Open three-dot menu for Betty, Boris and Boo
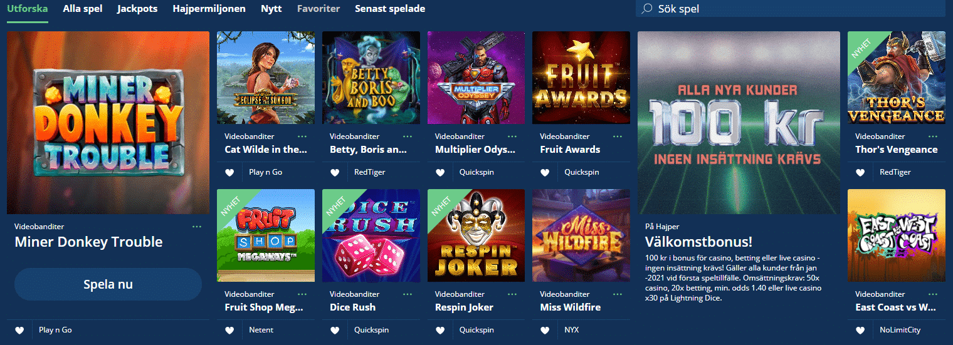The height and width of the screenshot is (345, 953). (408, 136)
